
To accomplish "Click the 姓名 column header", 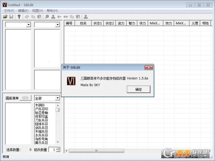I will [83, 23].
